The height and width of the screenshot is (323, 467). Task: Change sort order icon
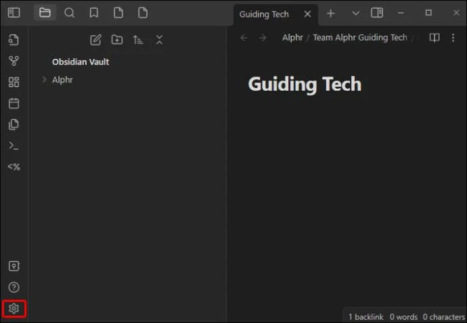[138, 40]
